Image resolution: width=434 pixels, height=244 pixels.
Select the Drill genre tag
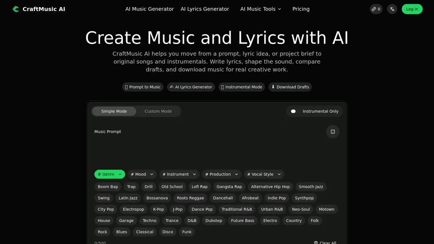coord(148,187)
